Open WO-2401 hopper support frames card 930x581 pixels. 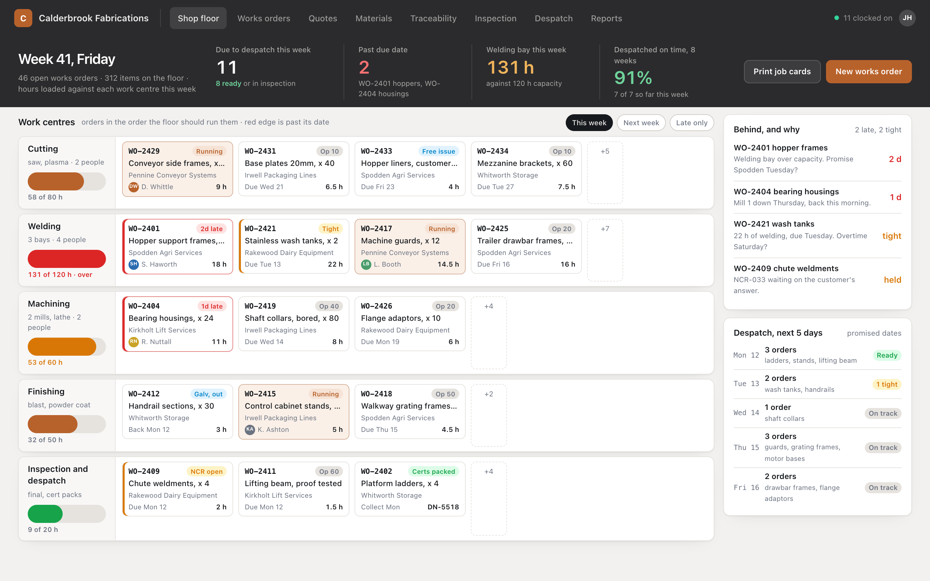tap(178, 247)
